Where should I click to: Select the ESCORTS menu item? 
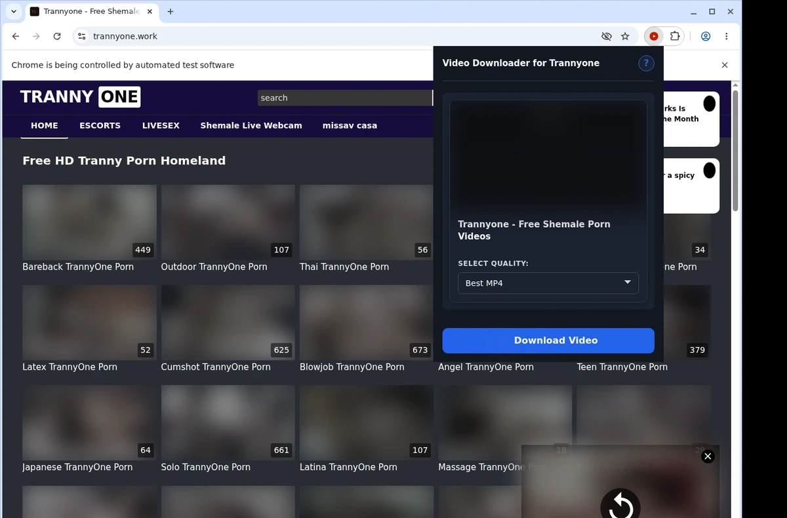pos(100,125)
